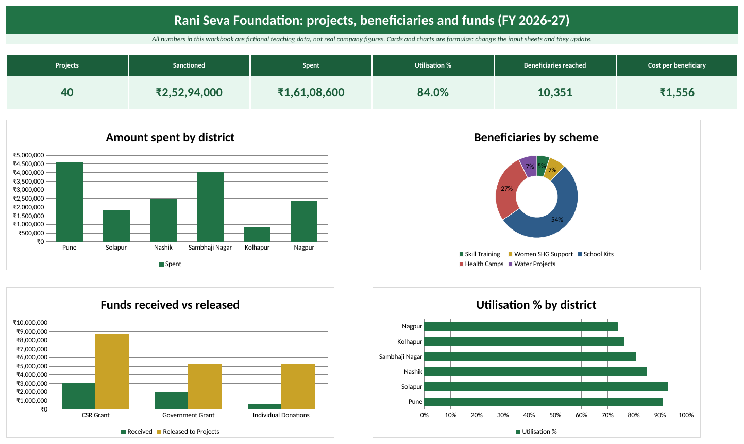Viewport: 744px width, 444px height.
Task: Click the Spent value ₹1,61,08,600
Action: [x=311, y=93]
